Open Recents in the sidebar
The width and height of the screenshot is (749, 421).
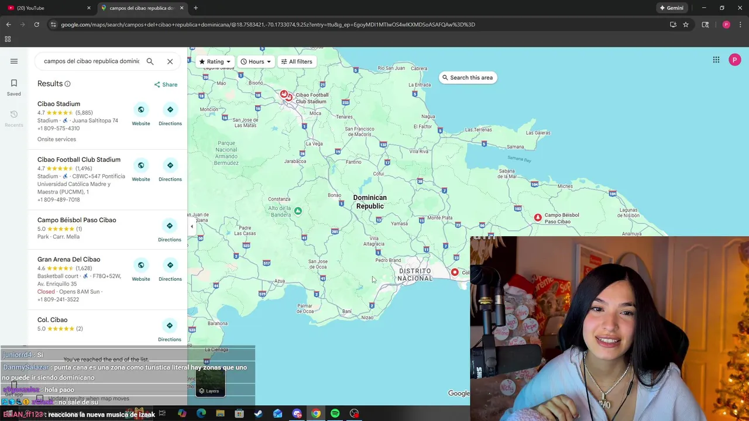pos(14,118)
